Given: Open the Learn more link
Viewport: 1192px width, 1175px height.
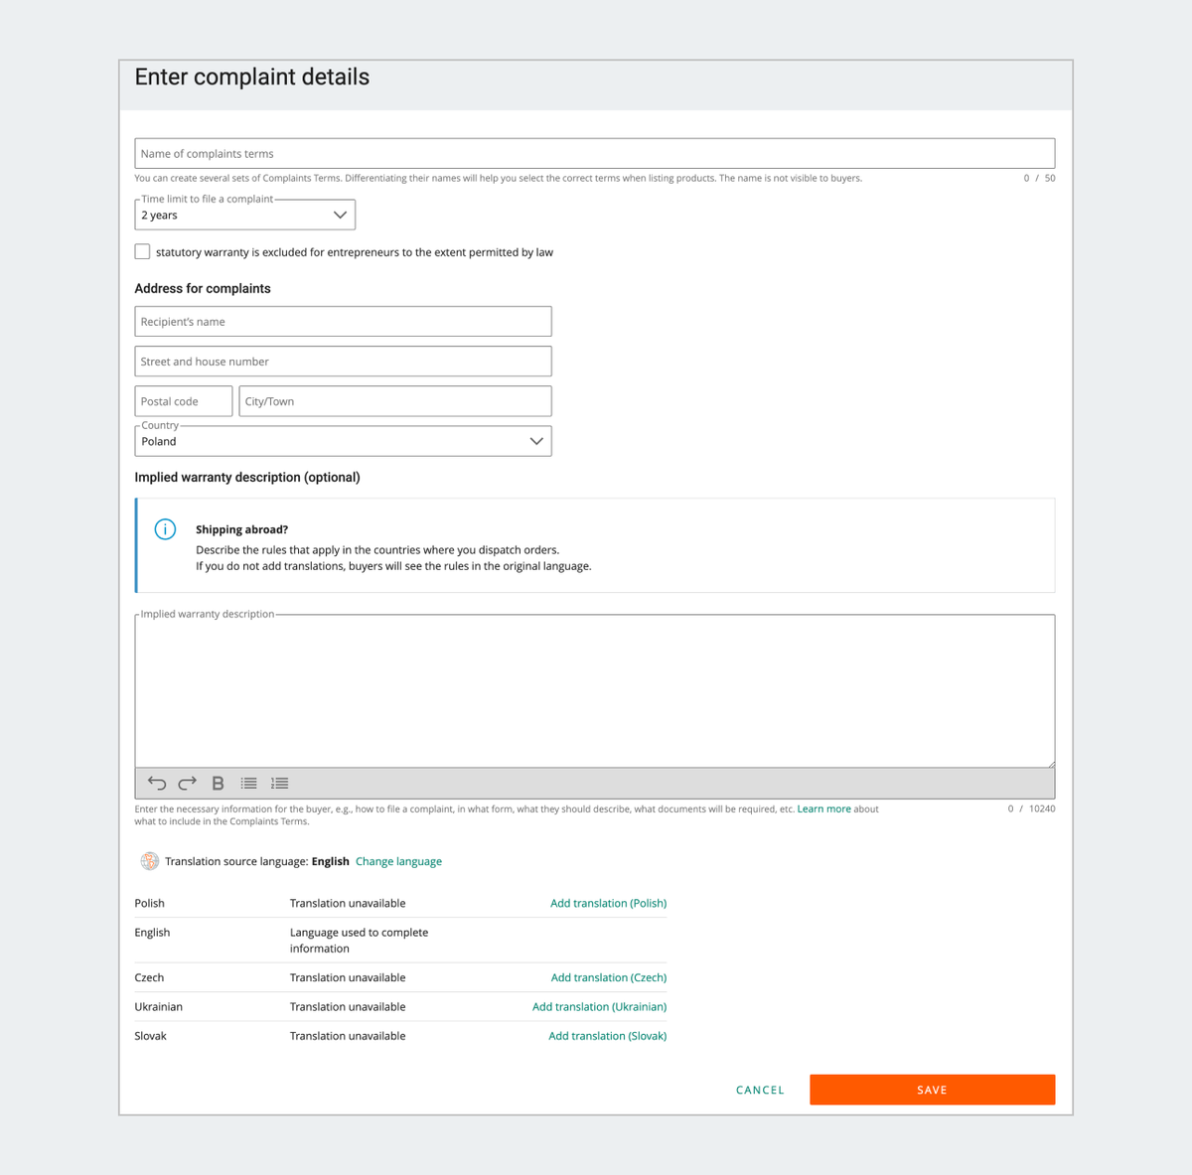Looking at the screenshot, I should 823,808.
